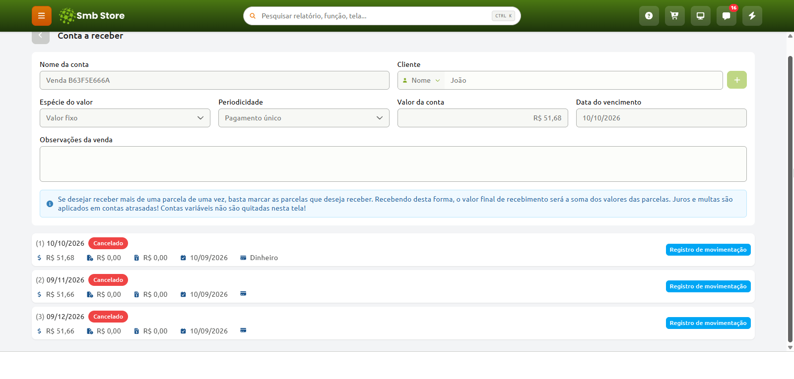Screen dimensions: 794x379
Task: Open the shopping cart icon in header
Action: tap(675, 16)
